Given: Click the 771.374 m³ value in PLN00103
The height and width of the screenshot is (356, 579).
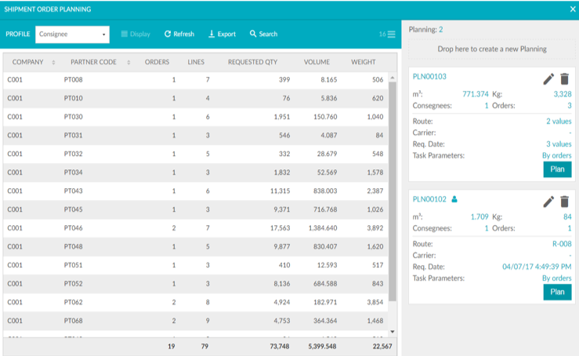Looking at the screenshot, I should (476, 94).
